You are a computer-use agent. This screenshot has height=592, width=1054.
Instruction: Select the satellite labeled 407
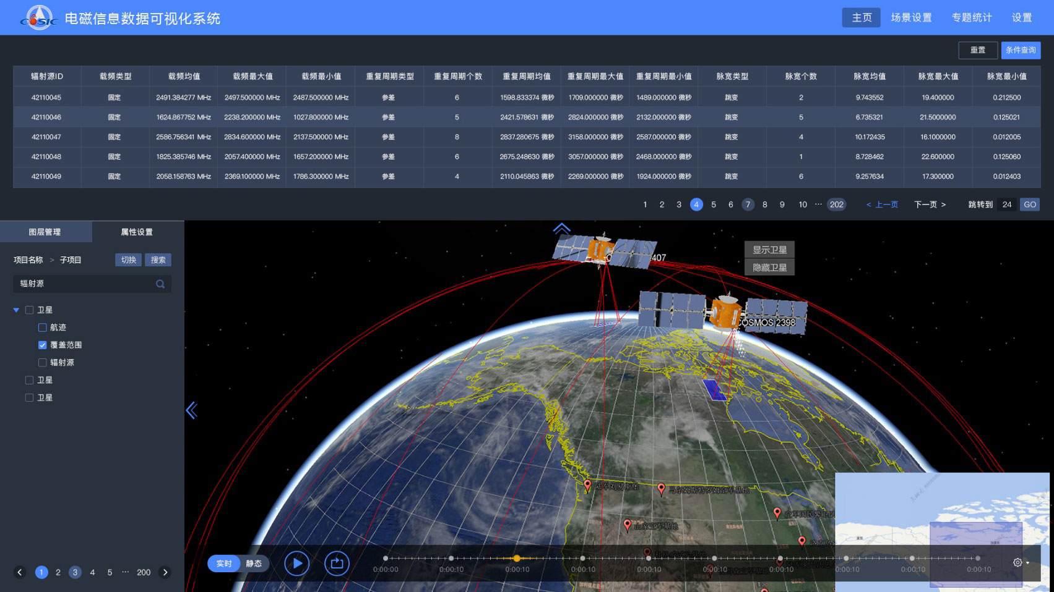[603, 250]
